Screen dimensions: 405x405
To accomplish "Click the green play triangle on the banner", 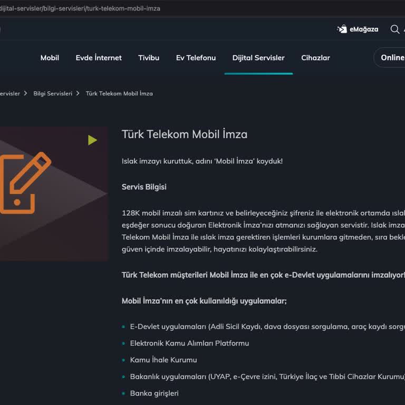I will [92, 140].
